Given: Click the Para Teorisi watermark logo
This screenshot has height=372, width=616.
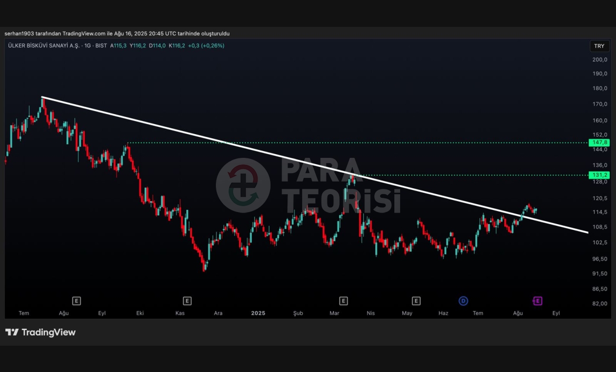Looking at the screenshot, I should (x=308, y=185).
